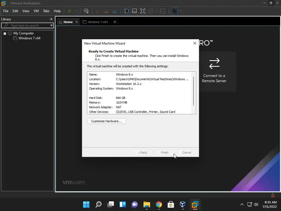The image size is (281, 211).
Task: Close the Library panel
Action: coord(51,19)
